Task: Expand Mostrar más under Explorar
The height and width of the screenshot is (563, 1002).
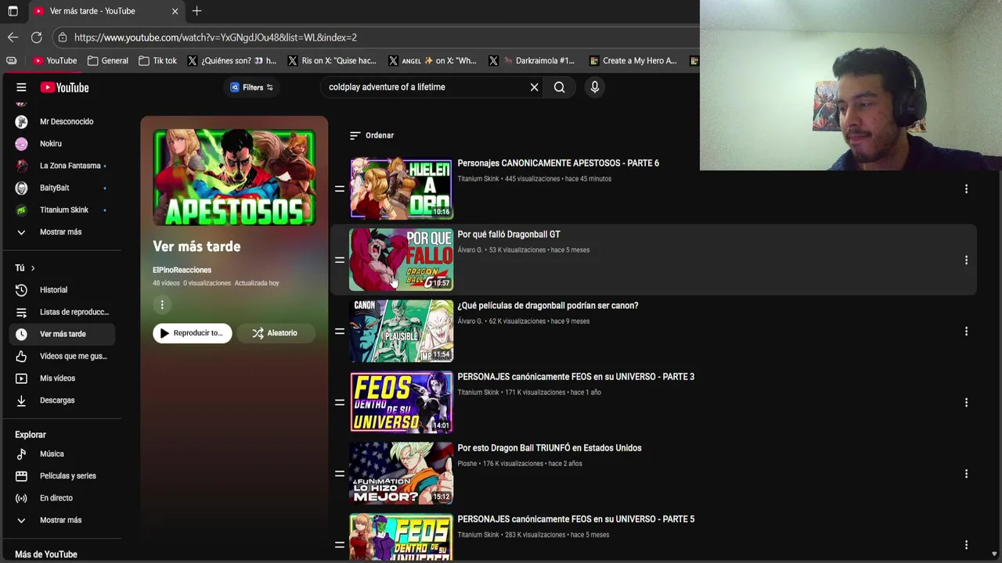Action: (63, 520)
